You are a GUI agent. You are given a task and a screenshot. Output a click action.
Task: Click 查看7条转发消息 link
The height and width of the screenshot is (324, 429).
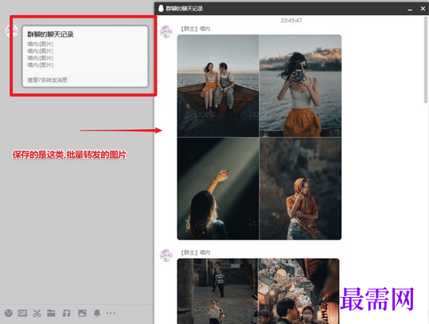pyautogui.click(x=47, y=80)
